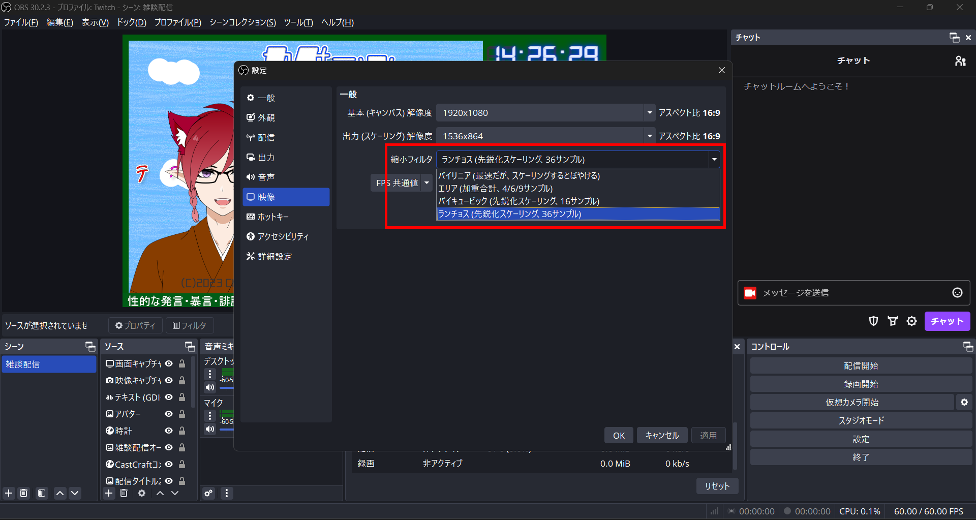Choose the エリア filter option
The height and width of the screenshot is (520, 976).
(578, 188)
